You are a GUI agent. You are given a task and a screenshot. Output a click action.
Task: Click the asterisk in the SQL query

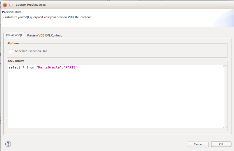coord(24,68)
